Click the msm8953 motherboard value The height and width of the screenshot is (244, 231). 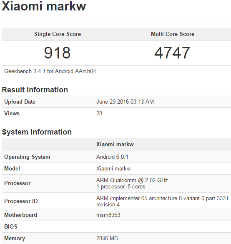tap(108, 215)
